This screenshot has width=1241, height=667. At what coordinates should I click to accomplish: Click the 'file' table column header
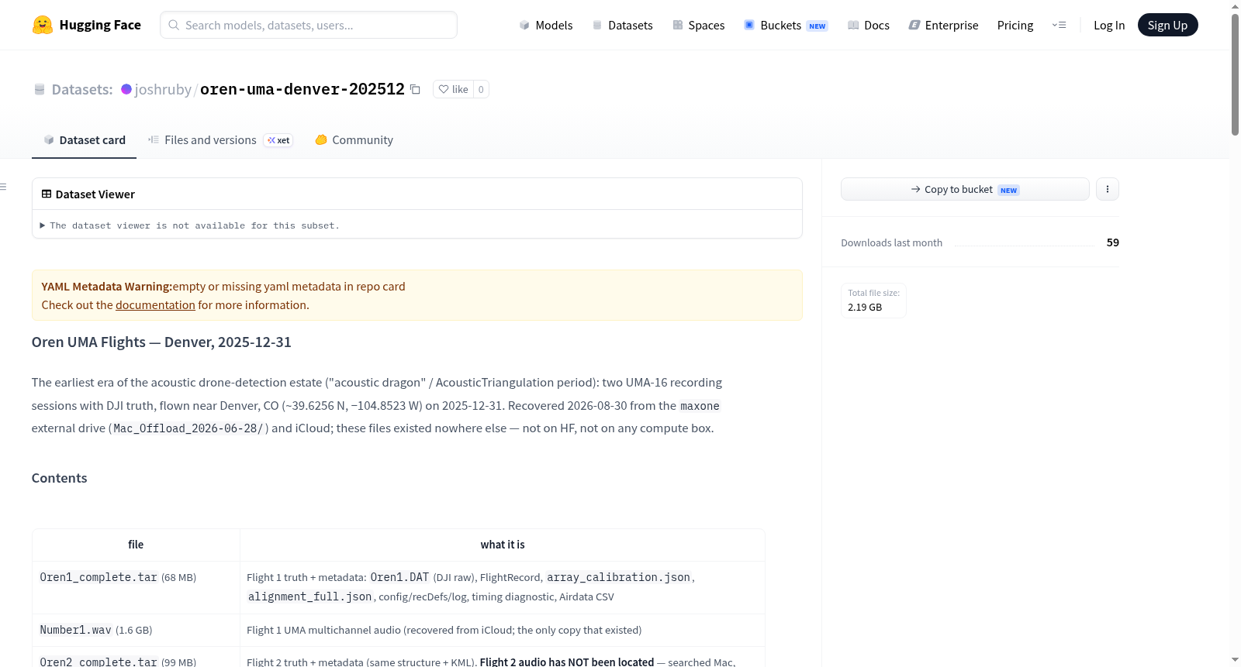click(x=136, y=545)
